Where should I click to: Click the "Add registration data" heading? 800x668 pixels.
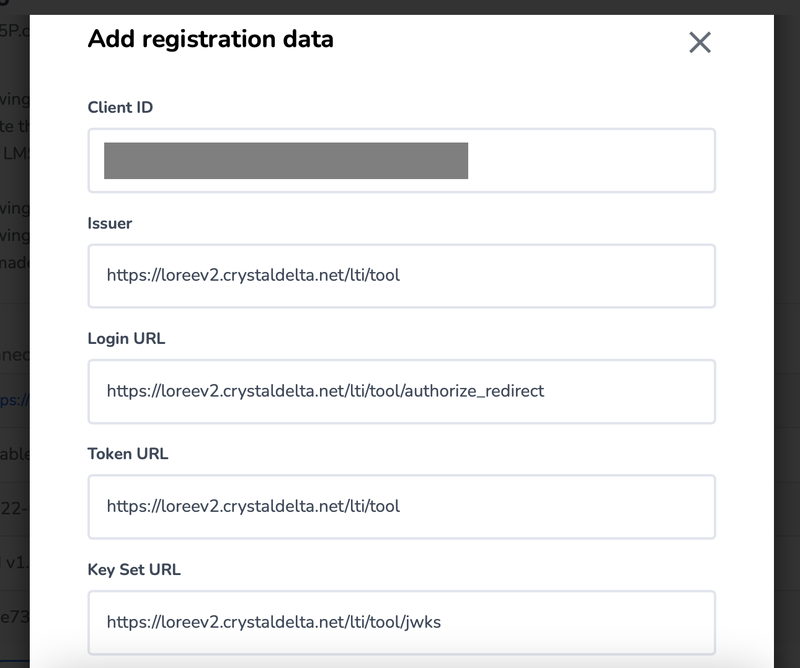click(x=211, y=39)
